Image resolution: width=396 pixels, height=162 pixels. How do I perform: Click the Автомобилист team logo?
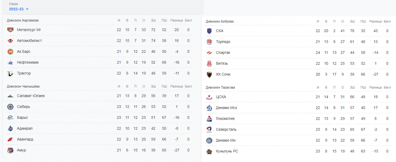[x=10, y=40]
